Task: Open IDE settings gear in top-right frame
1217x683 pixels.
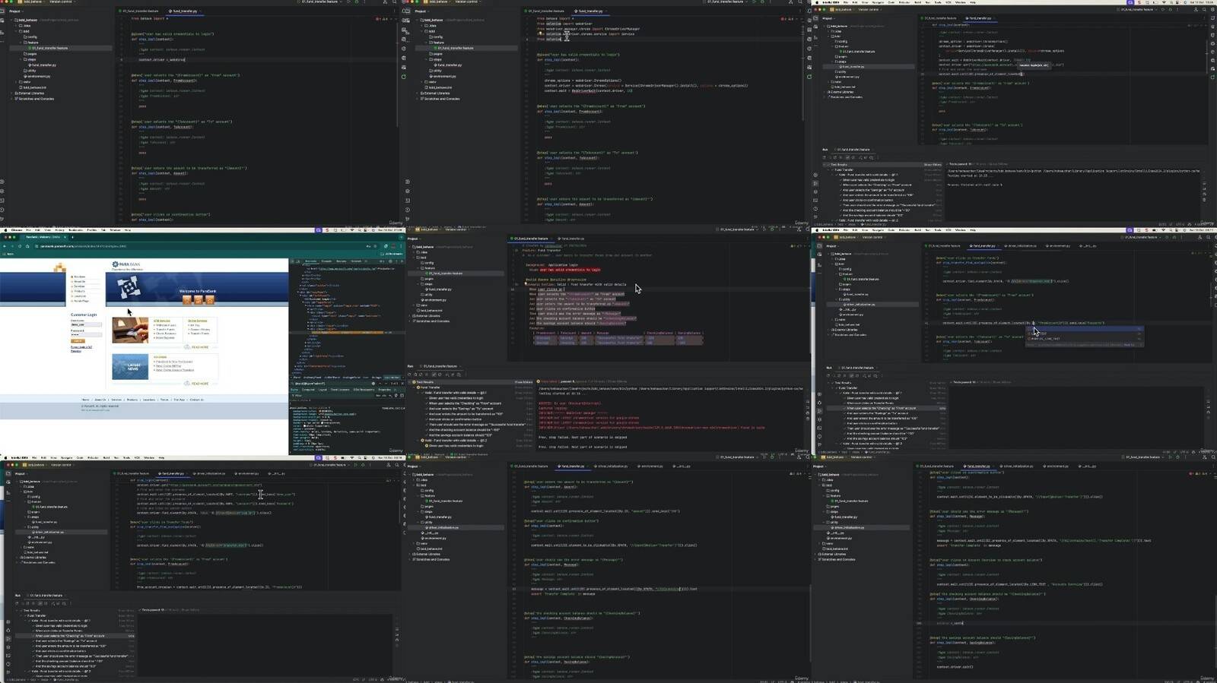Action: coord(1212,9)
